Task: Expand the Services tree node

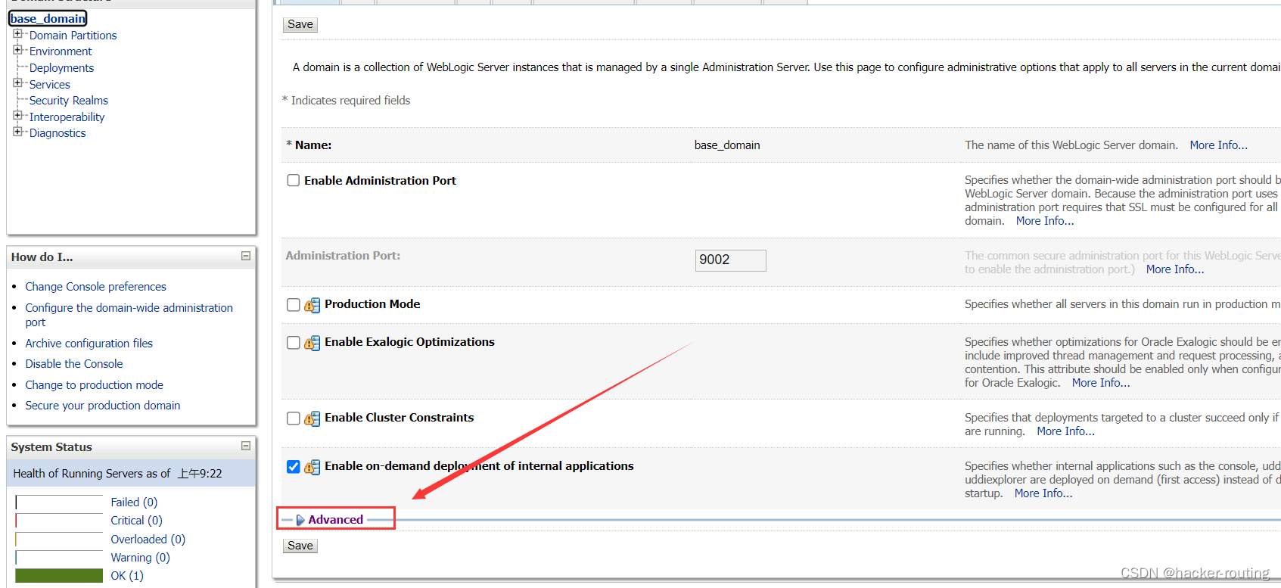Action: point(17,83)
